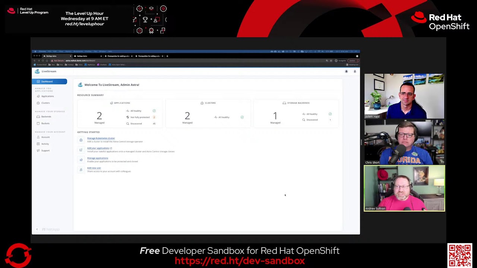
Task: Click Clusters managed count 2
Action: coord(187,116)
